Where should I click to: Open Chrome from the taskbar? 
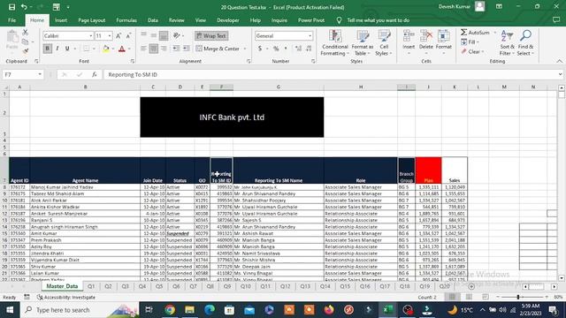170,310
